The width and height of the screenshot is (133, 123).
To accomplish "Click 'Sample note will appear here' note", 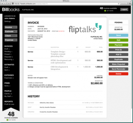I will click(x=38, y=78).
